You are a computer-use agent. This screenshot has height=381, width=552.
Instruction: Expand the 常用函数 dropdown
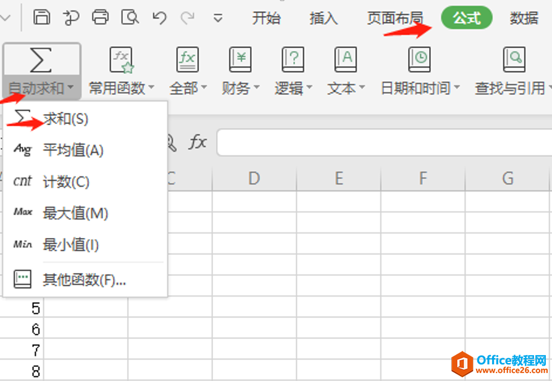click(151, 87)
